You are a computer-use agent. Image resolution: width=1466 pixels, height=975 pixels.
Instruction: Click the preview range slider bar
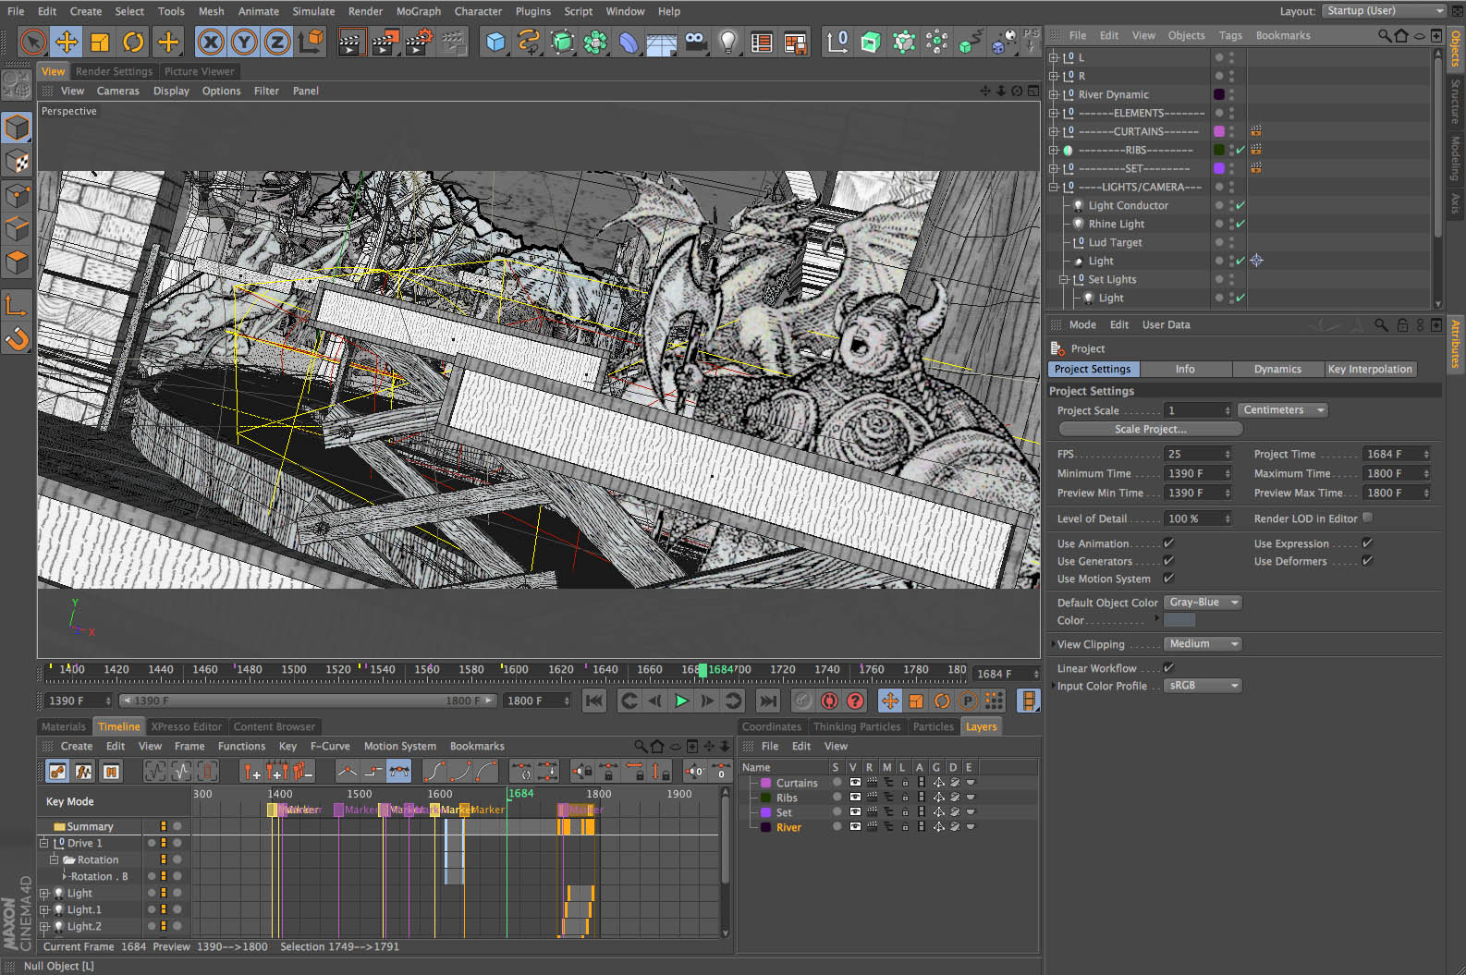pyautogui.click(x=309, y=701)
